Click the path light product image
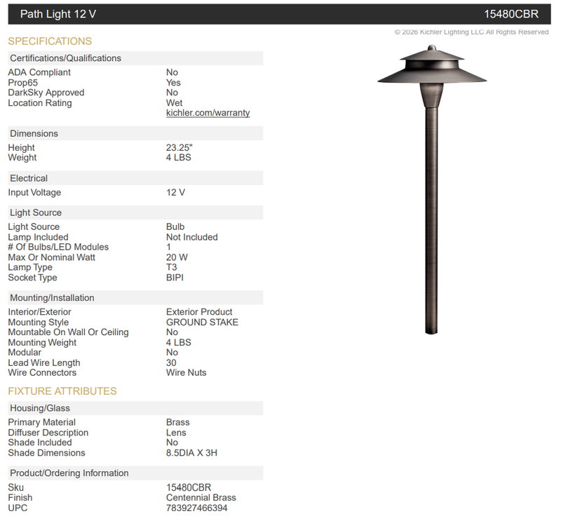The image size is (561, 516). click(x=432, y=189)
